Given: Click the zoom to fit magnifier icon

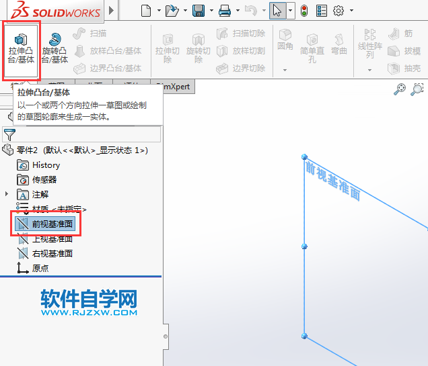Looking at the screenshot, I should [x=400, y=89].
